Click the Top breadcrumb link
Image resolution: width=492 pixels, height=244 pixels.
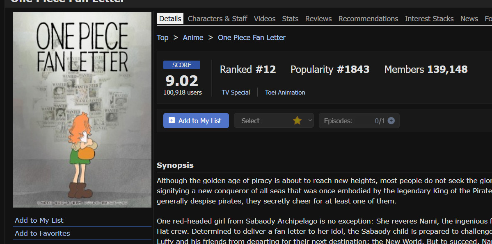(x=162, y=38)
